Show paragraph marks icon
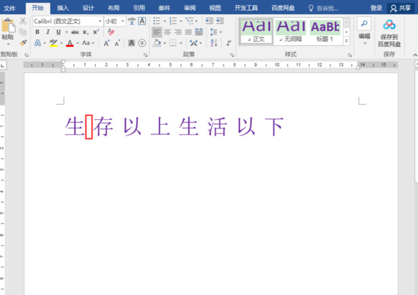 pos(229,43)
